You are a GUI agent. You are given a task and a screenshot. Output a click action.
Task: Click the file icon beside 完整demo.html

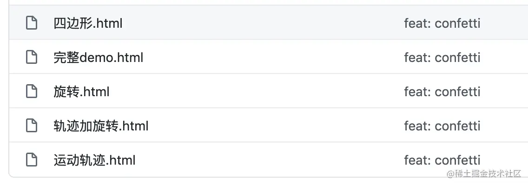[x=32, y=57]
